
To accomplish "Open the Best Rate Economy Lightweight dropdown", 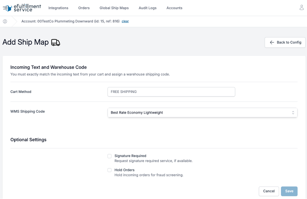I will click(202, 113).
